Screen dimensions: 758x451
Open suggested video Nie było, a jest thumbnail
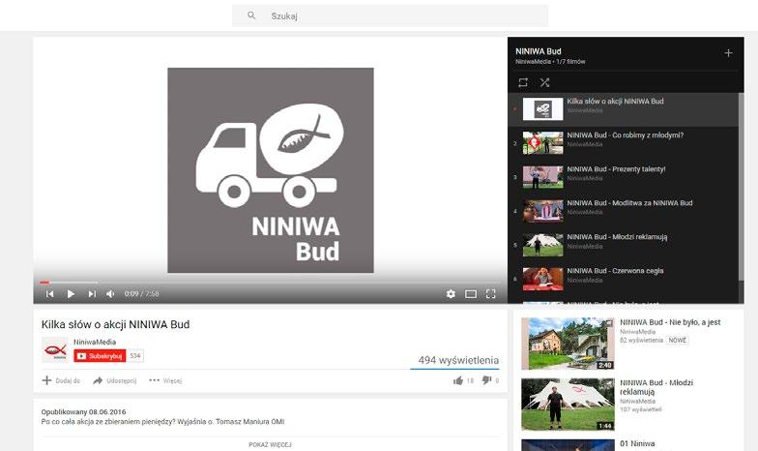click(568, 344)
